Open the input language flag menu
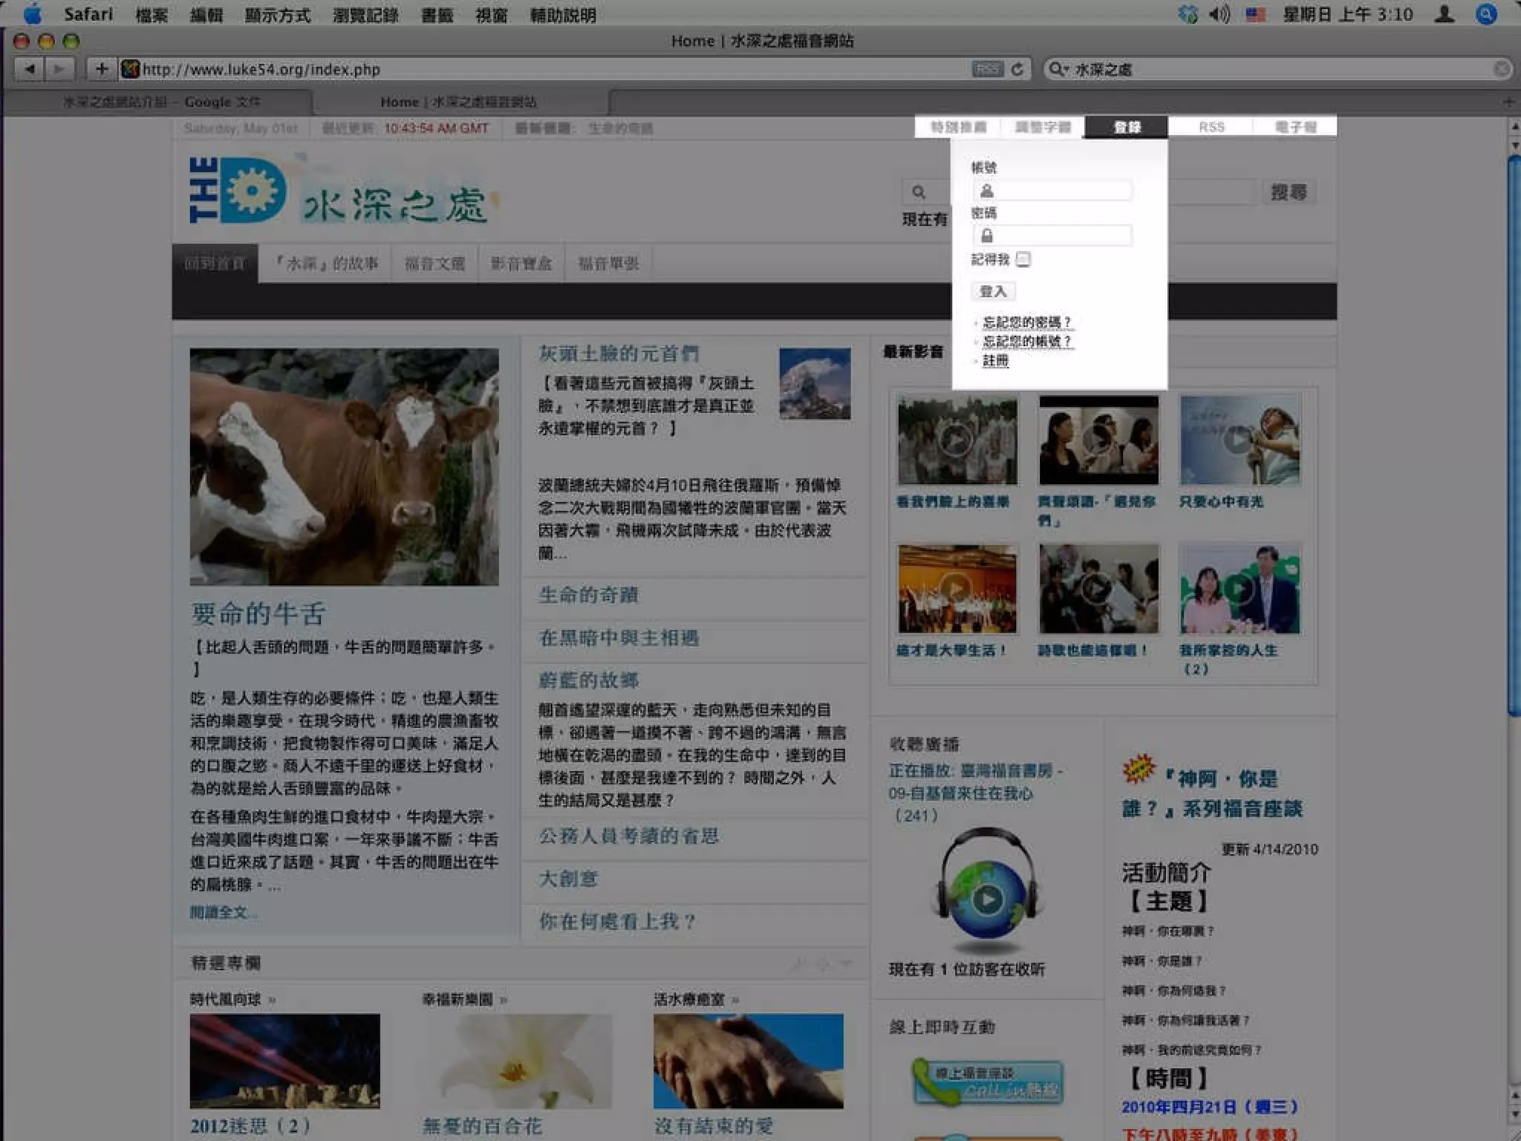Image resolution: width=1521 pixels, height=1141 pixels. coord(1256,14)
